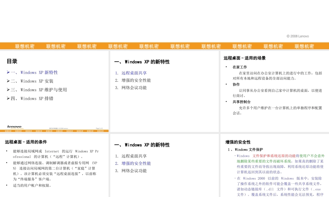This screenshot has height=197, width=329.
Task: Open slide titled '远程桌面－适用的条件'
Action: coord(54,165)
